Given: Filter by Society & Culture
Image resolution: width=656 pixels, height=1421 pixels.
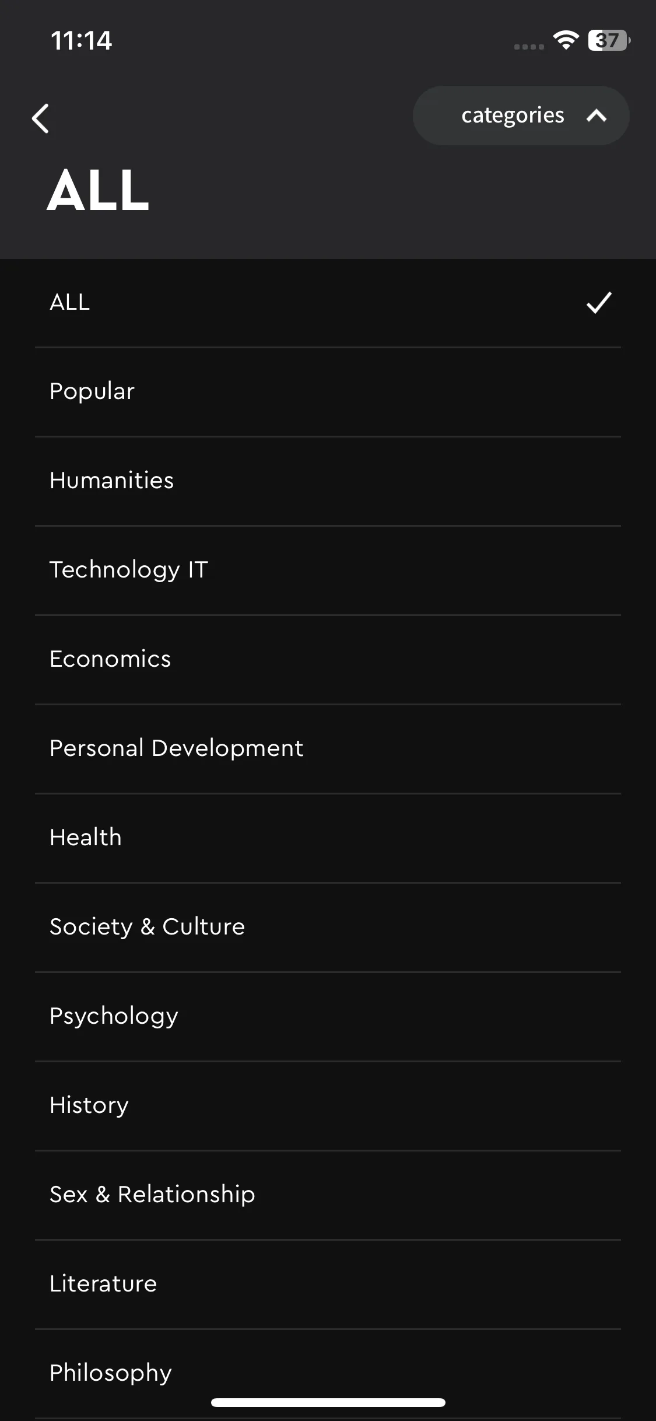Looking at the screenshot, I should tap(328, 927).
